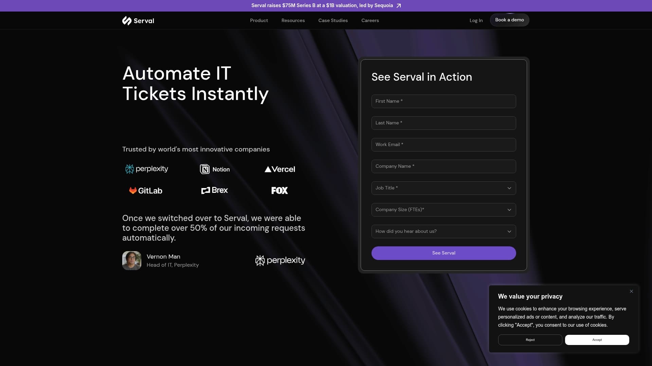Image resolution: width=652 pixels, height=366 pixels.
Task: Open the Series B funding announcement banner
Action: click(326, 6)
